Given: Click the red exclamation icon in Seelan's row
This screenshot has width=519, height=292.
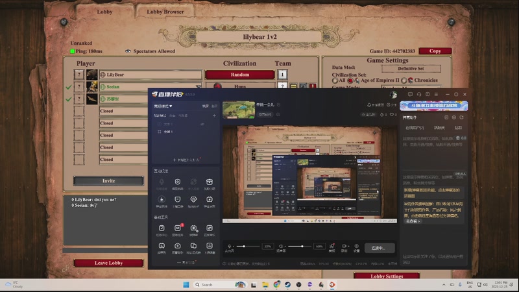Looking at the screenshot, I should coord(313,86).
